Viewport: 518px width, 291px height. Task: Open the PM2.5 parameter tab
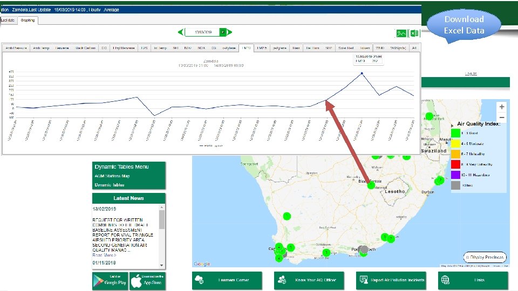point(262,48)
